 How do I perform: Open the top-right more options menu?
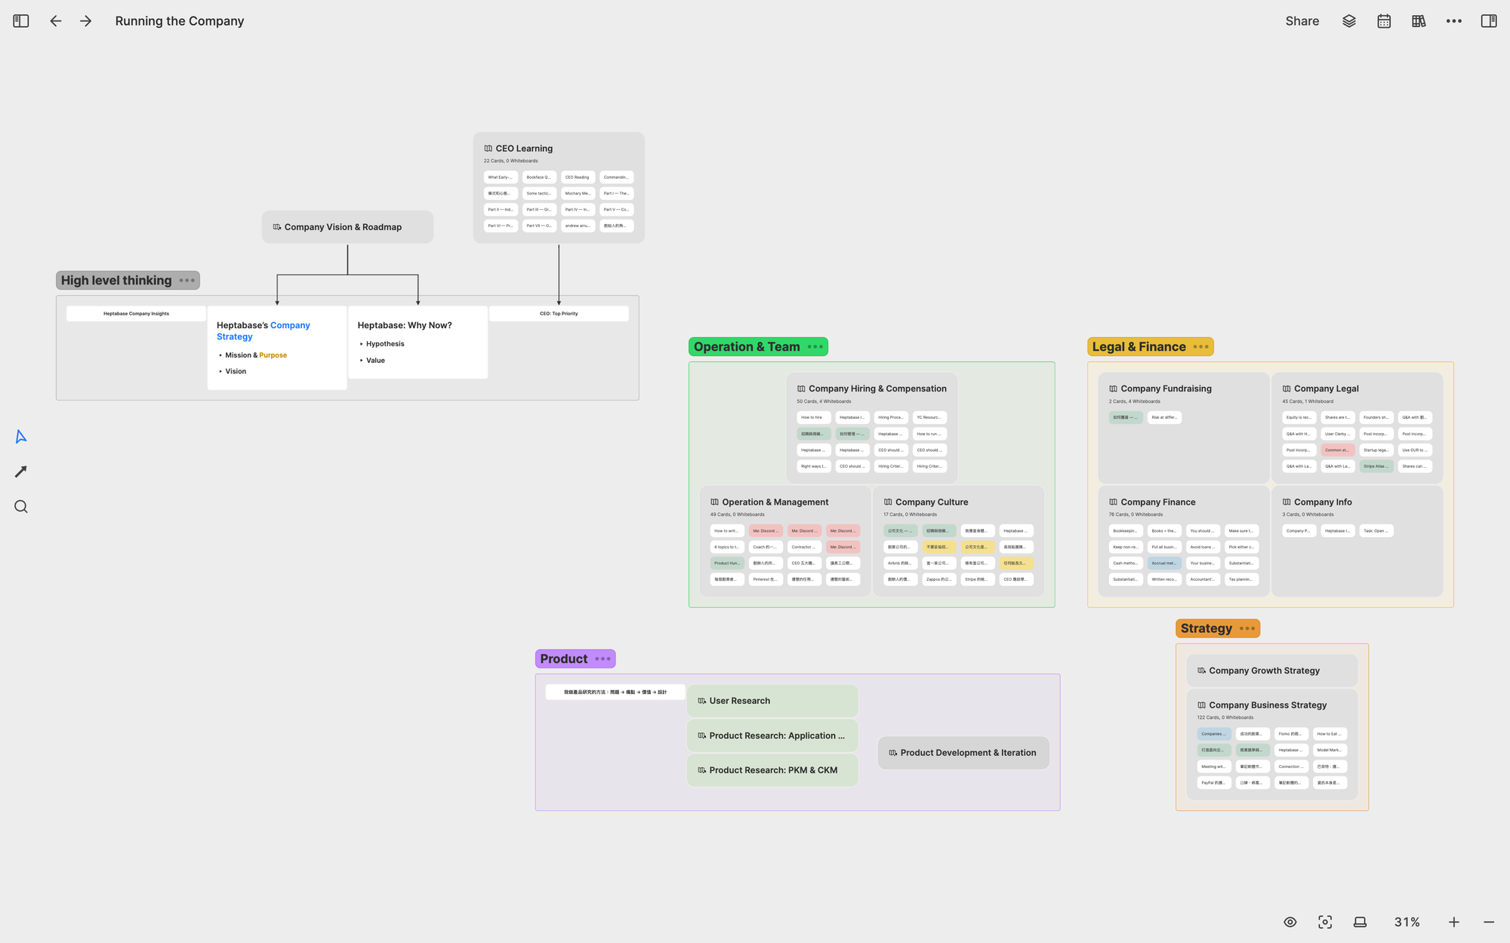(1454, 21)
